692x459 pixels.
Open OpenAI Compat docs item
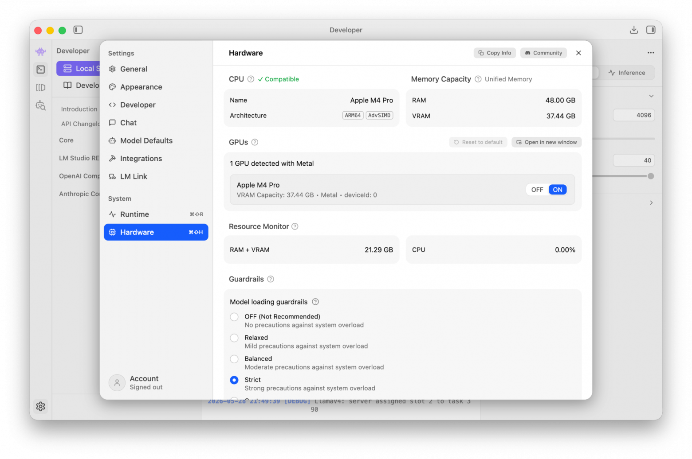(x=79, y=176)
